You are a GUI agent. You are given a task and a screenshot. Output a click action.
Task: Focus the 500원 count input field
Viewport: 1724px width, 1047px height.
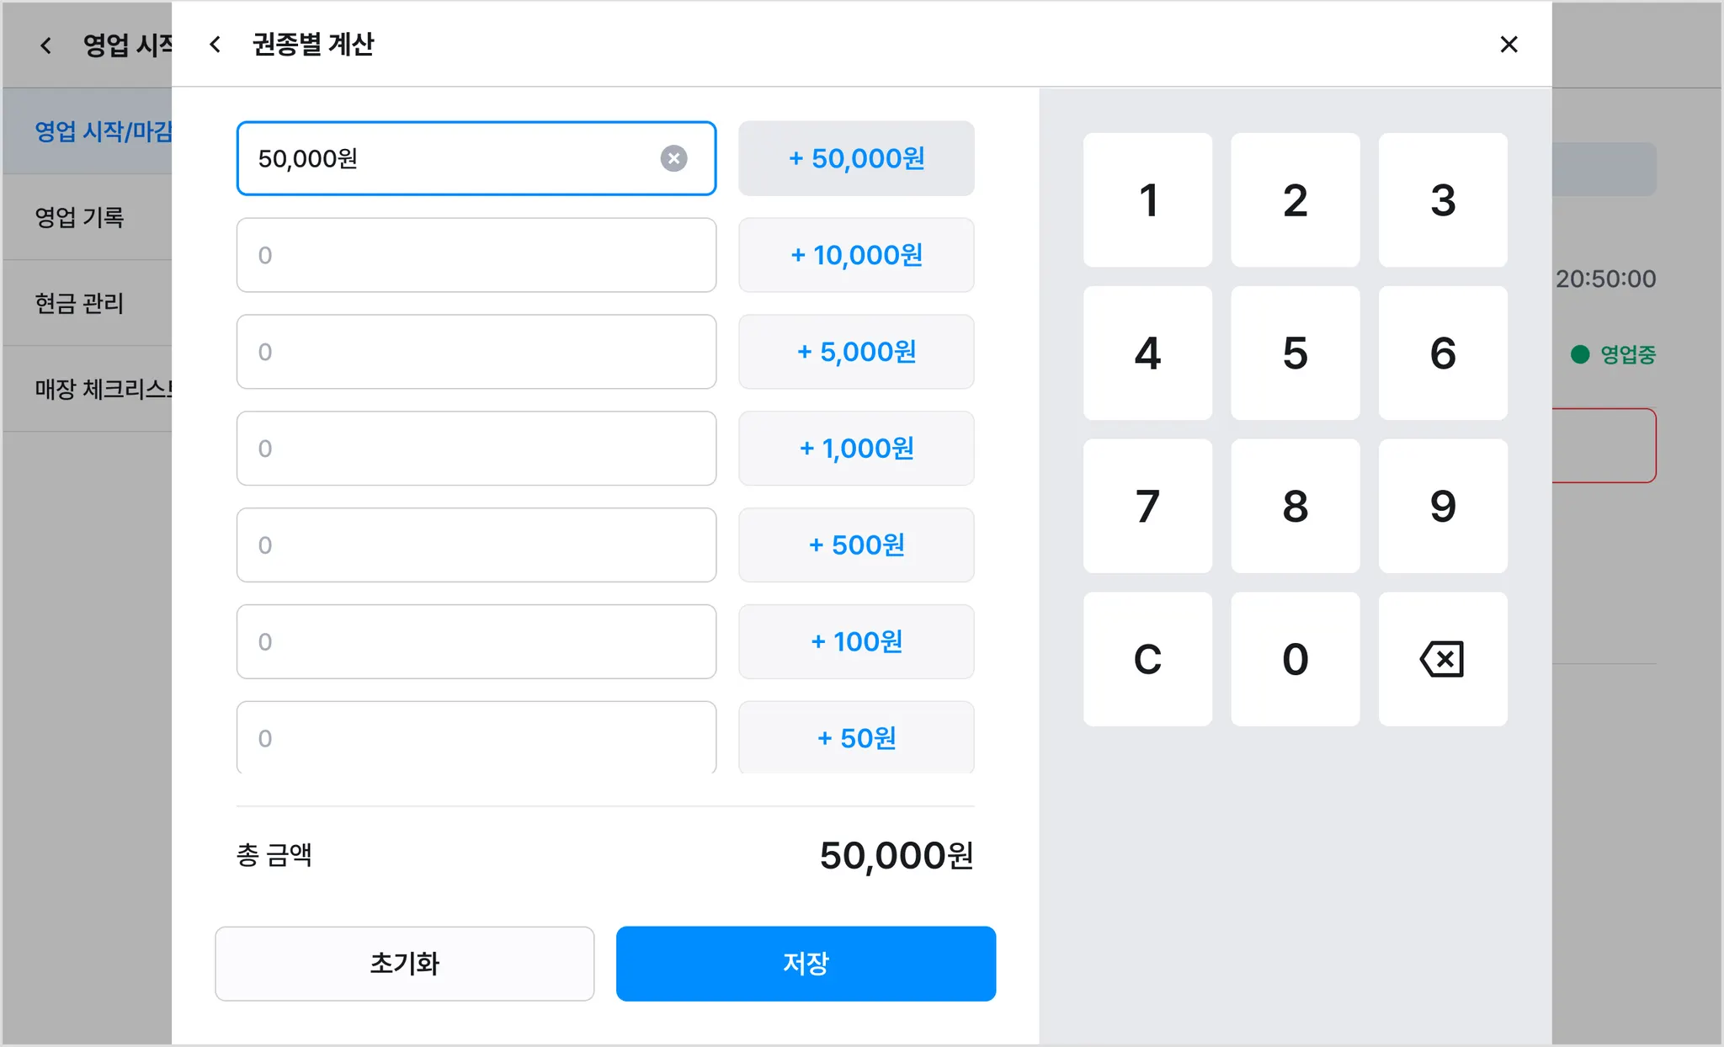click(x=476, y=545)
